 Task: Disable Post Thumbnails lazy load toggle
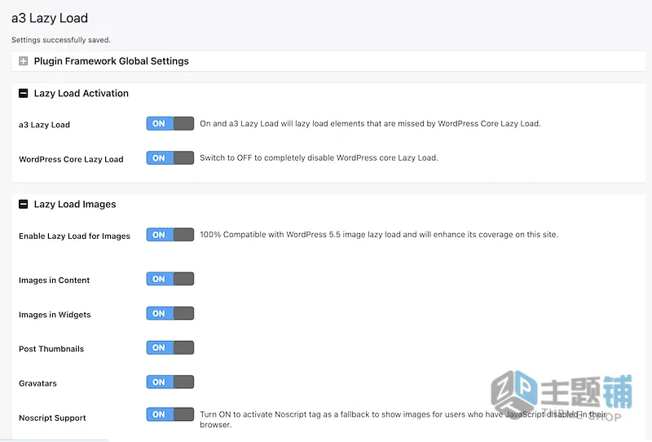pos(170,347)
